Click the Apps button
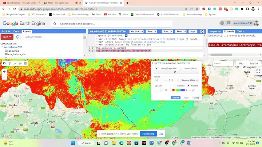Viewport: 262px width, 147px height. pos(193,31)
